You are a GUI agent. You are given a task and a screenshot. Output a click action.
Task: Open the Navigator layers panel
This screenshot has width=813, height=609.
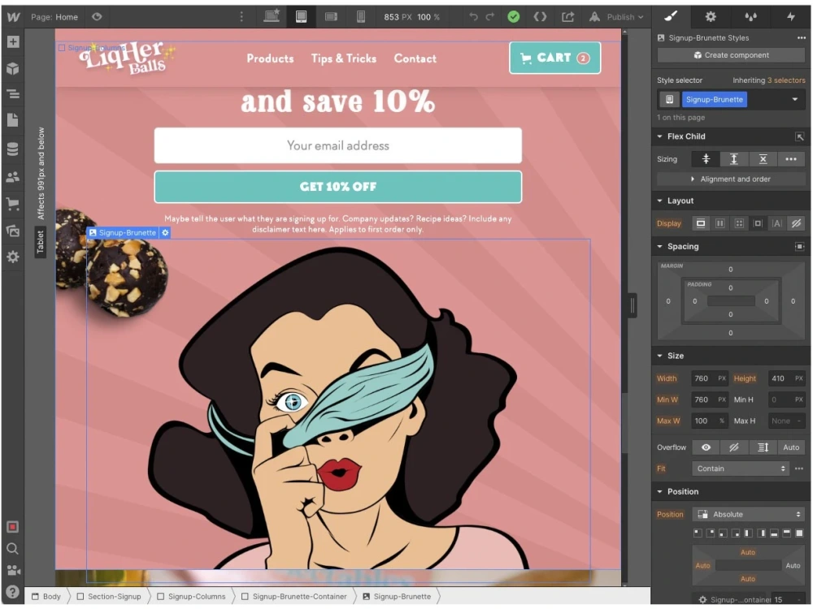(x=12, y=95)
